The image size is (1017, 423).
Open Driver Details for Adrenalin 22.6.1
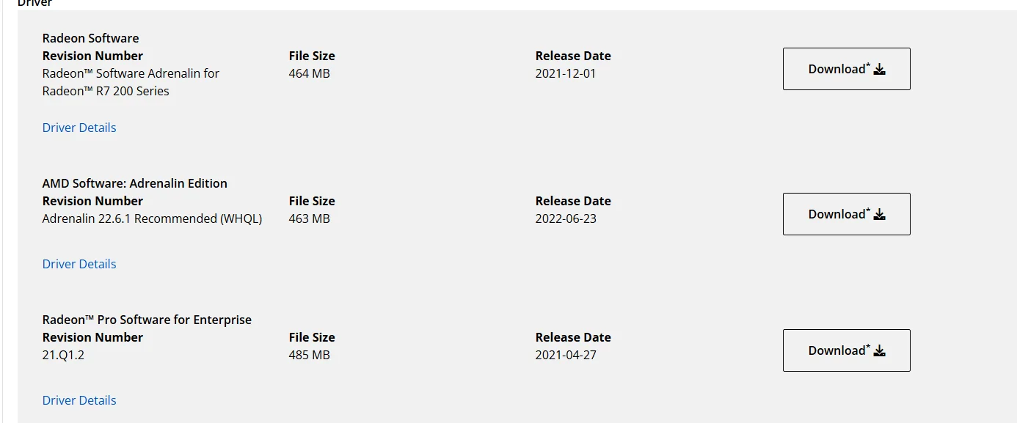pyautogui.click(x=79, y=264)
